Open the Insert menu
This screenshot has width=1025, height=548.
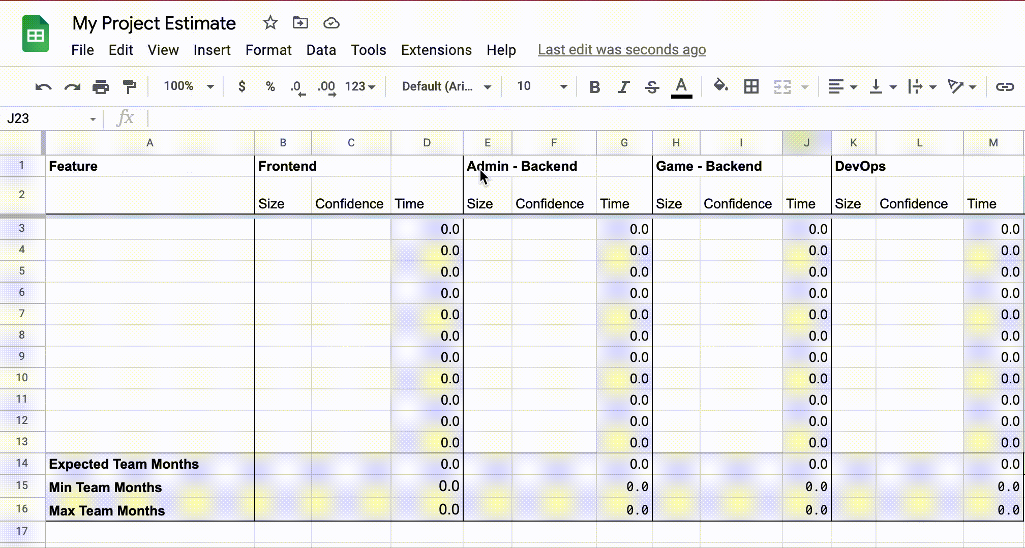pyautogui.click(x=212, y=50)
